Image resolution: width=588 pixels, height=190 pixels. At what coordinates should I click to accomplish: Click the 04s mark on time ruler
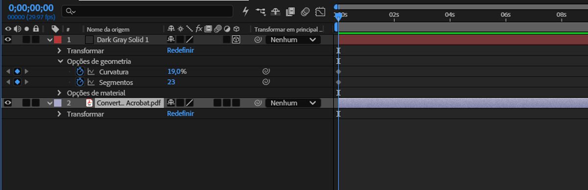coord(450,15)
